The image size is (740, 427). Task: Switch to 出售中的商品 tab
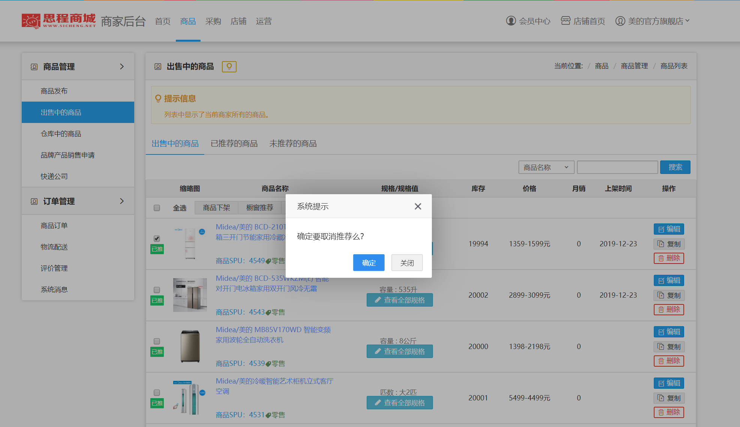click(175, 144)
